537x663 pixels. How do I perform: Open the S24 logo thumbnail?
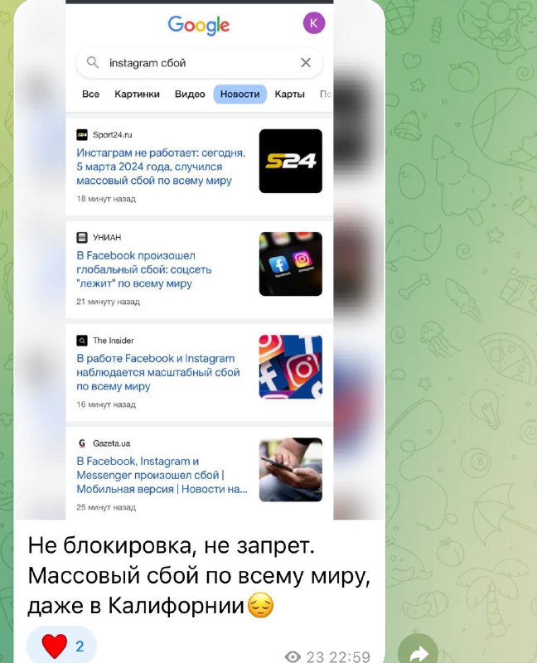pyautogui.click(x=291, y=161)
